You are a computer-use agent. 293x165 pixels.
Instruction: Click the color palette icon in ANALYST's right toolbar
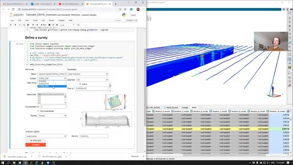(x=290, y=67)
